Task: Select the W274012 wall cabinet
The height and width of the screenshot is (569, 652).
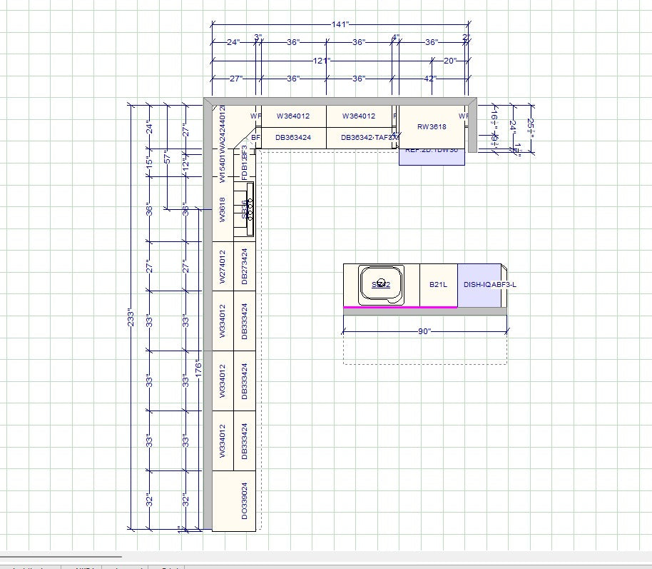Action: pyautogui.click(x=223, y=266)
